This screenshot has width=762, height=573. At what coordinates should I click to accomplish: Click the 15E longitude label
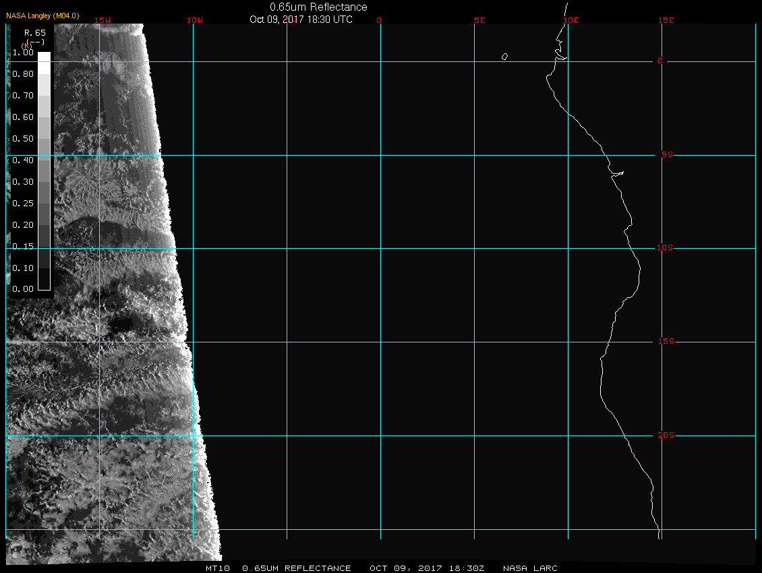pos(666,20)
